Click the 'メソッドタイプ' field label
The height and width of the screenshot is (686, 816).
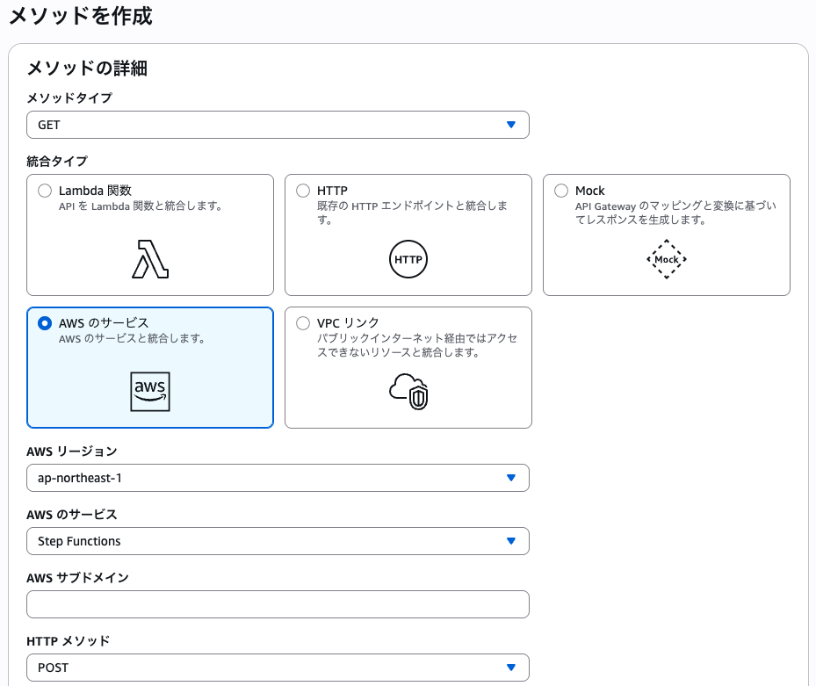click(x=69, y=97)
